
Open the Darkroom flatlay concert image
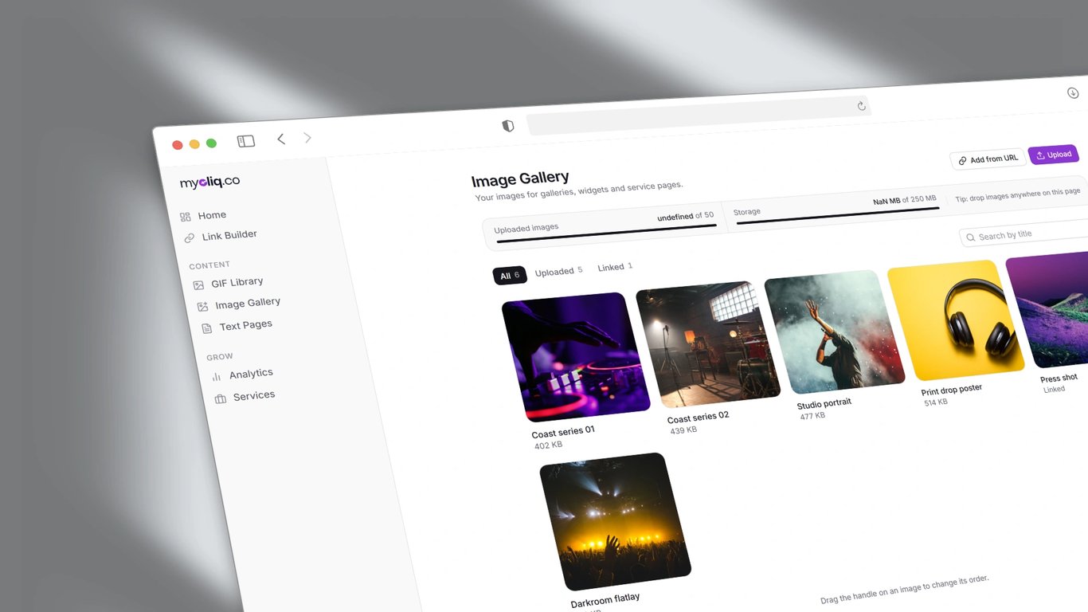point(615,521)
